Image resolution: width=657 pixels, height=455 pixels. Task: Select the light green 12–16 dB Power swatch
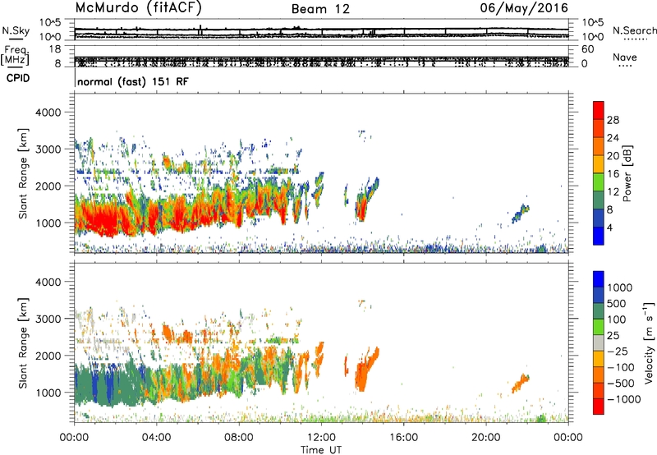[599, 182]
